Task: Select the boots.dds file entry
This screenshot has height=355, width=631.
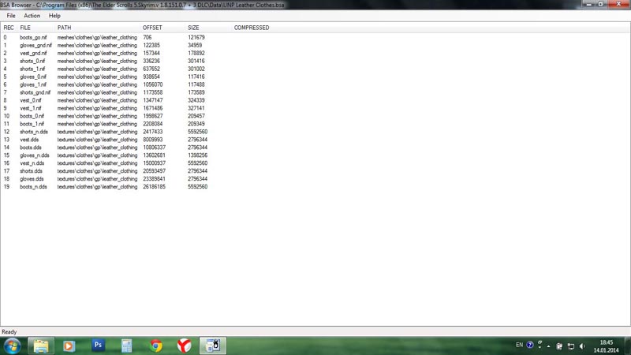Action: [31, 148]
